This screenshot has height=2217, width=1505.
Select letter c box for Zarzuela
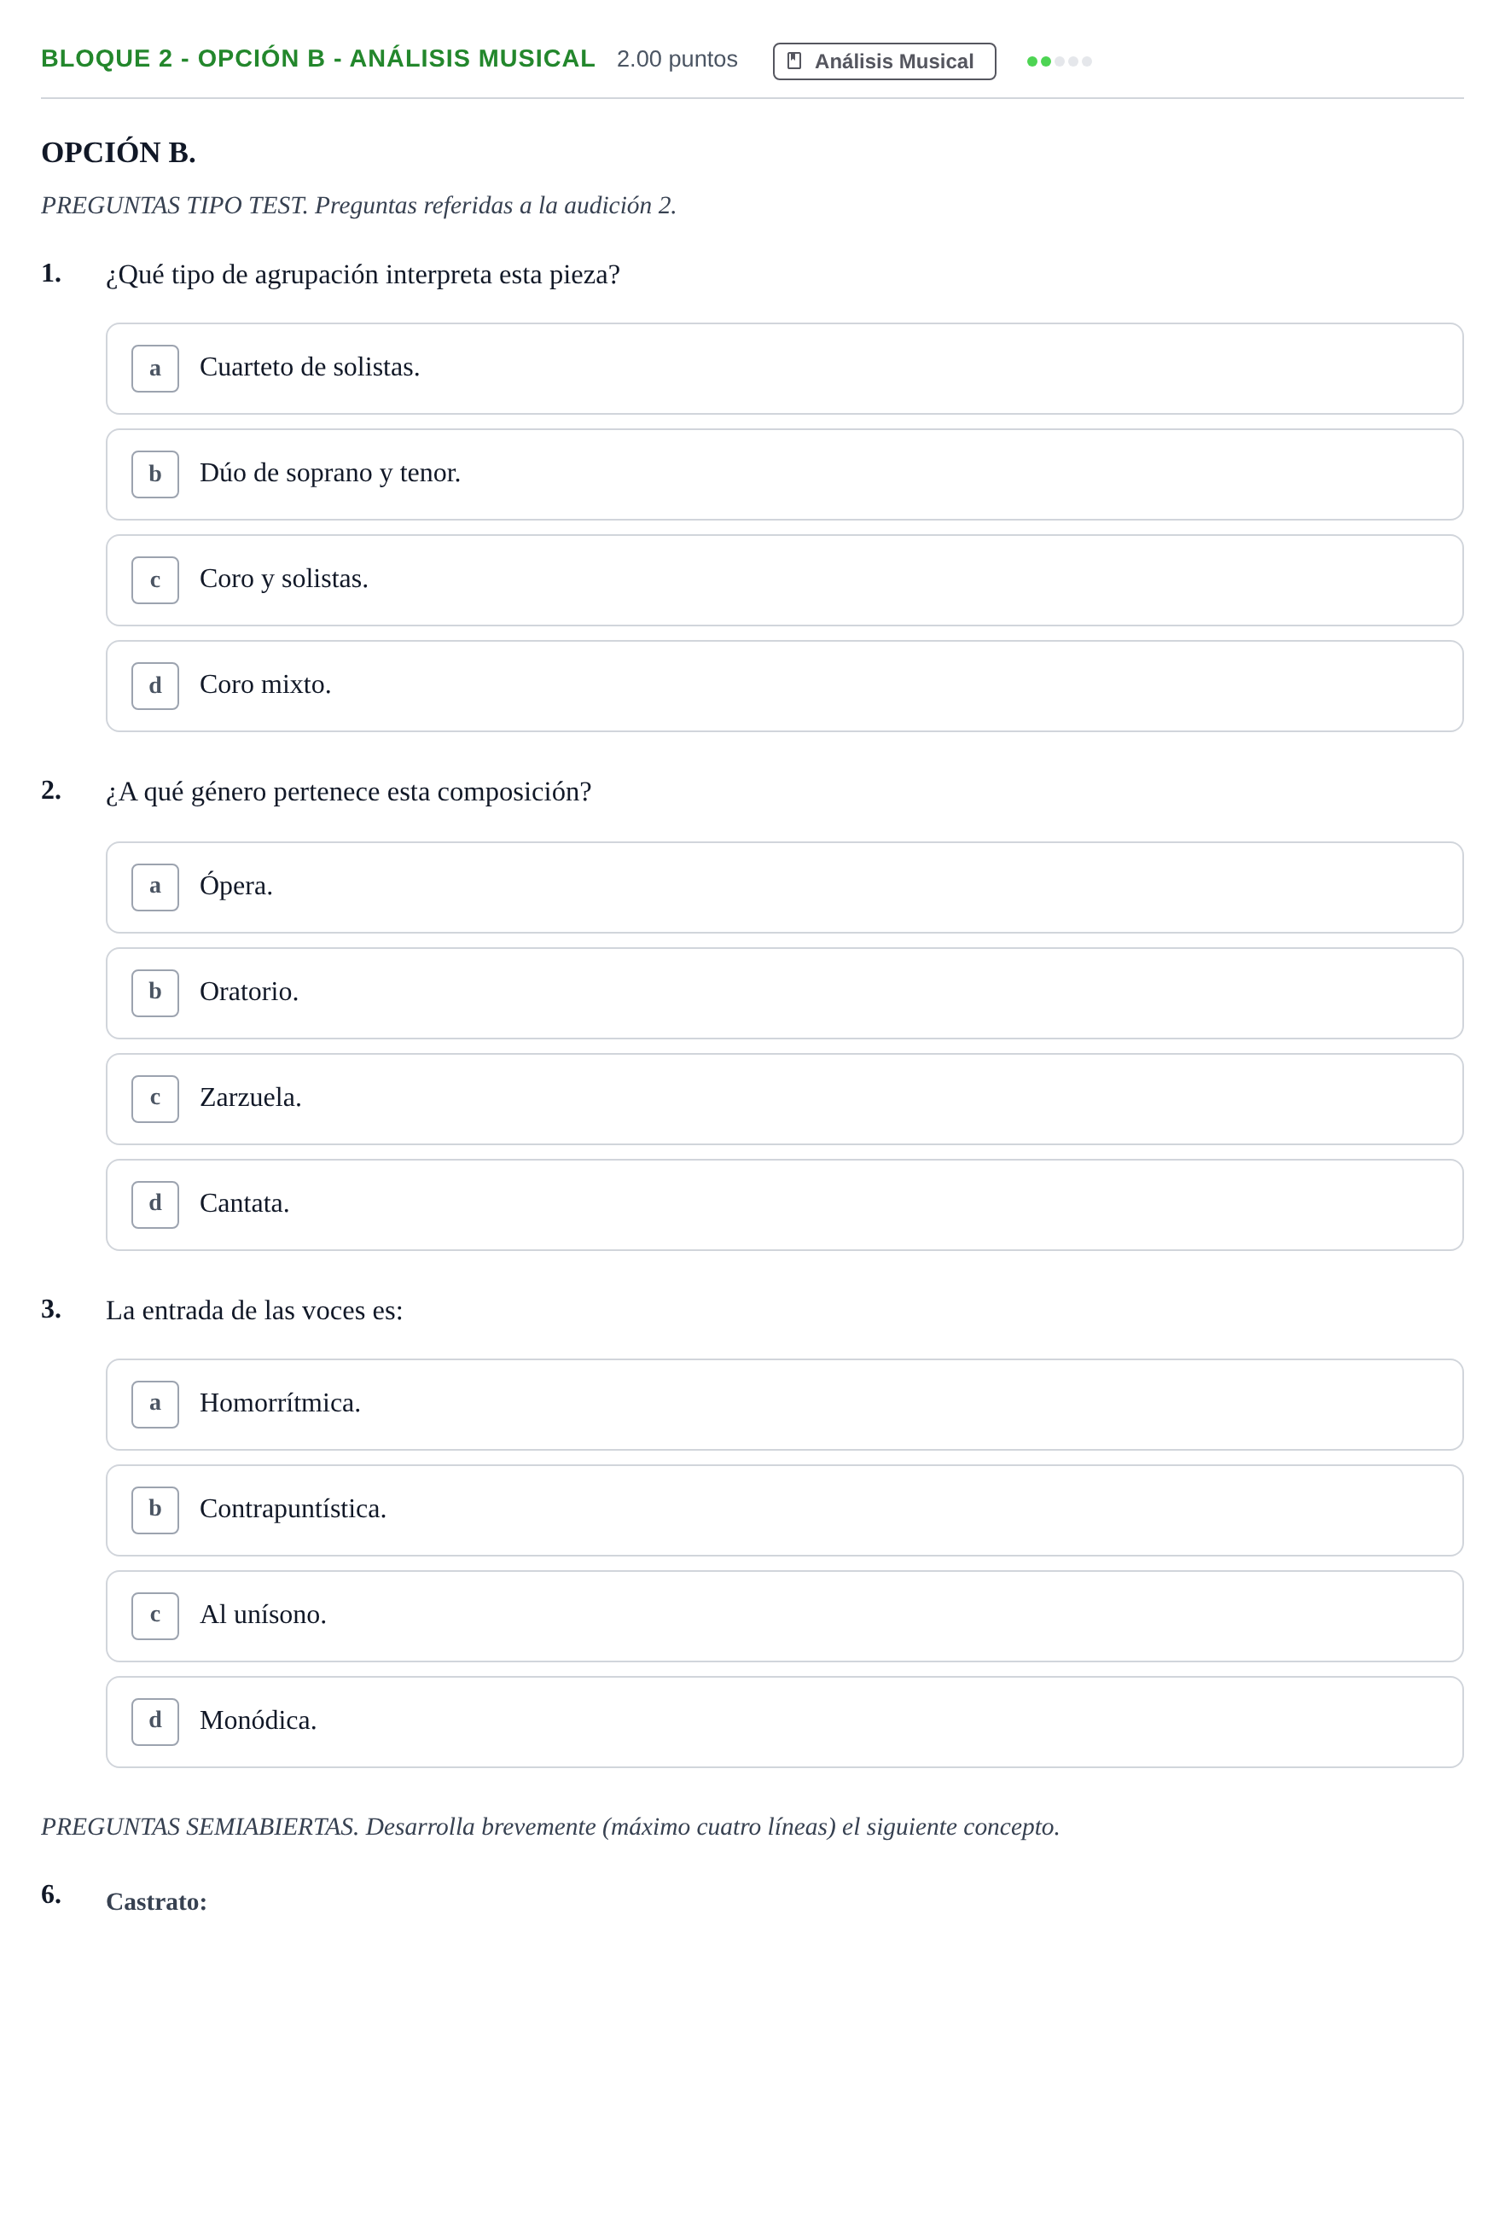pyautogui.click(x=155, y=1099)
